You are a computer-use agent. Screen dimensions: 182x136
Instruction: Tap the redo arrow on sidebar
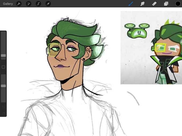3,114
